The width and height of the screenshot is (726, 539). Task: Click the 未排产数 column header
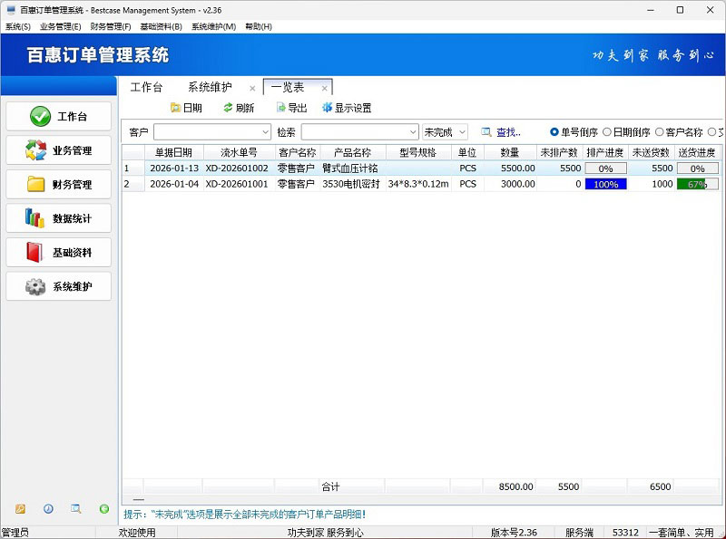pyautogui.click(x=559, y=152)
